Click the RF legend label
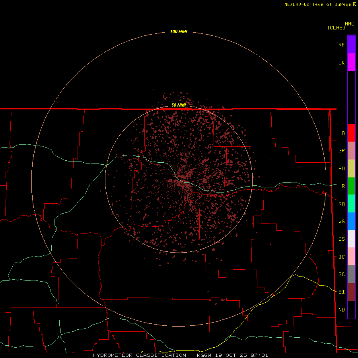The width and height of the screenshot is (358, 358). pyautogui.click(x=341, y=45)
